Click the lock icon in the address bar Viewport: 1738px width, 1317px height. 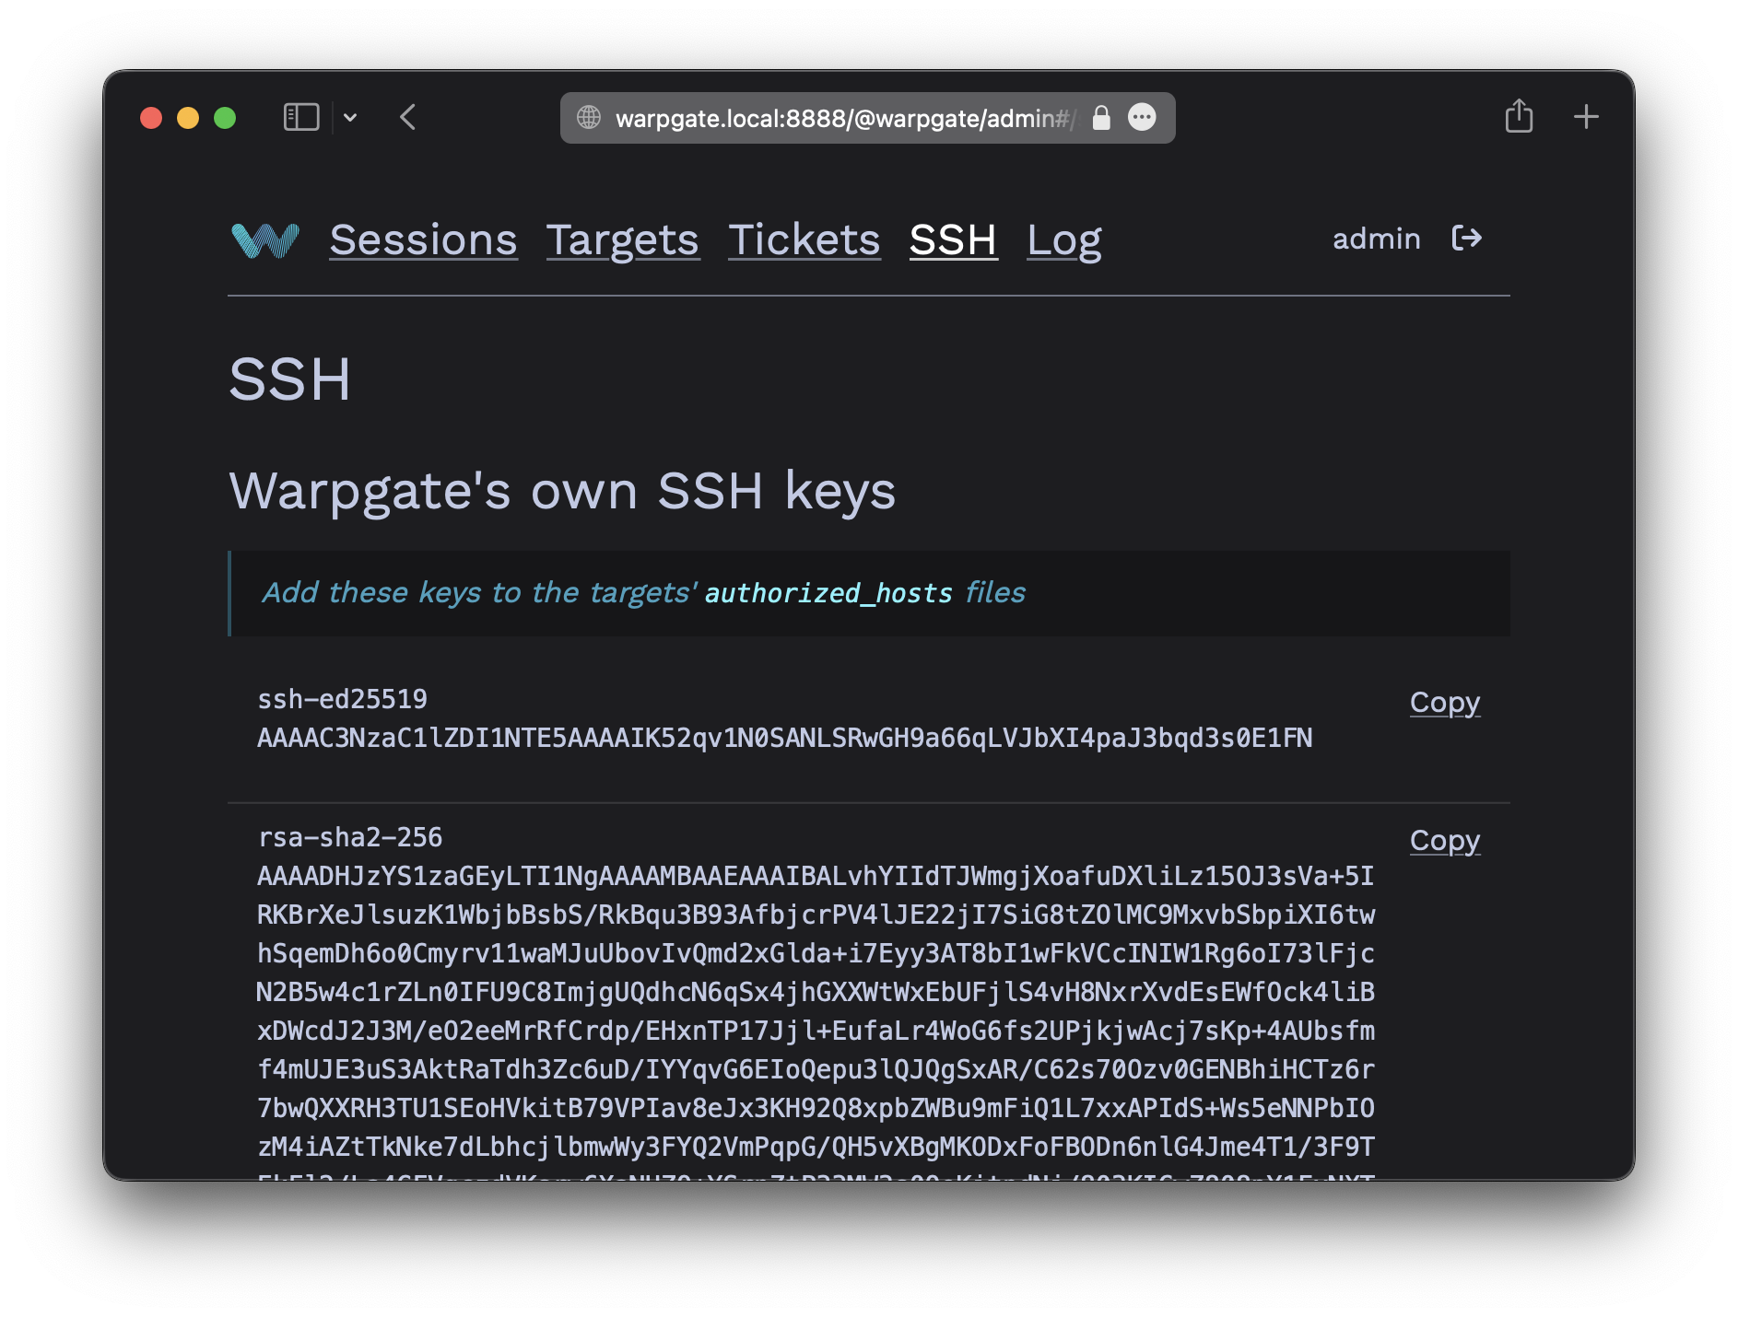pyautogui.click(x=1101, y=118)
